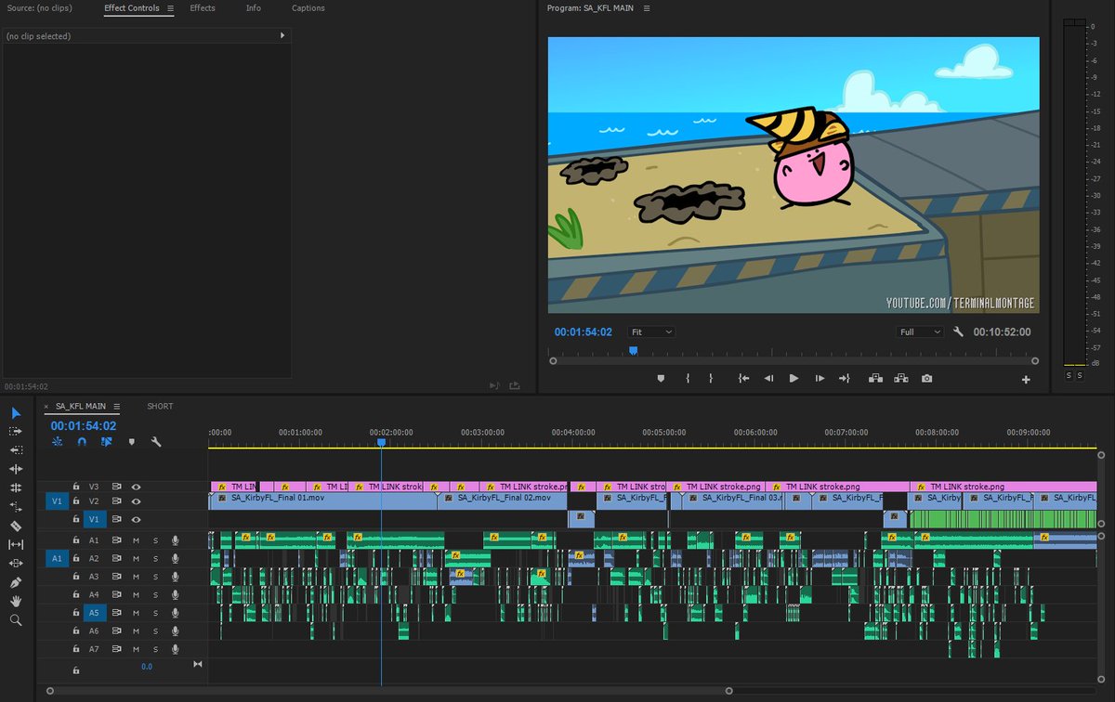1115x702 pixels.
Task: Click A1 source patch button
Action: [57, 558]
